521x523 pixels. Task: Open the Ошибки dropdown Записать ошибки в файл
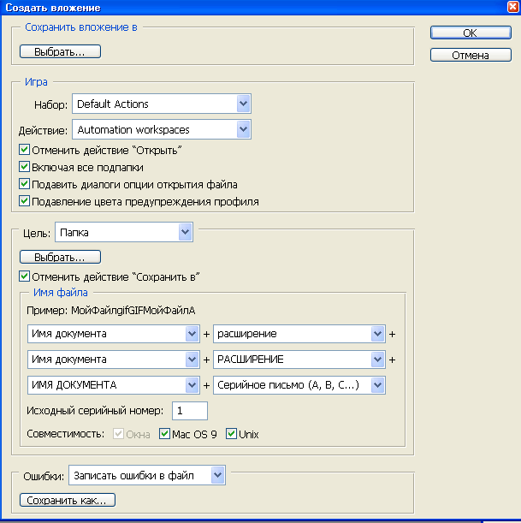[x=147, y=475]
